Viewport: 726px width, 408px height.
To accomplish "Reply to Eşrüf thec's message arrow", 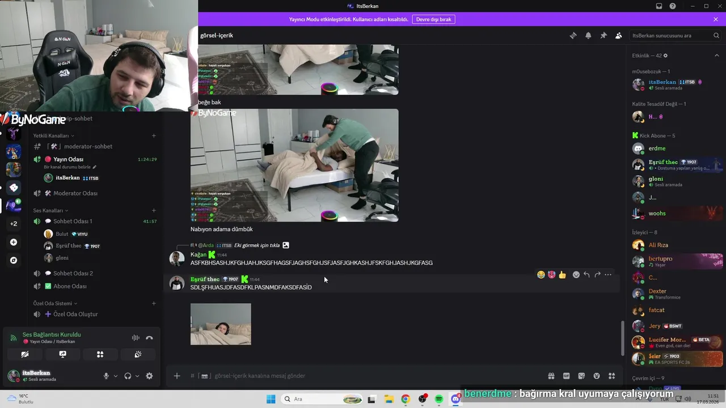I will coord(586,275).
